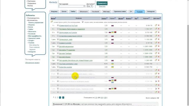Open the G+ tab

[x=131, y=11]
